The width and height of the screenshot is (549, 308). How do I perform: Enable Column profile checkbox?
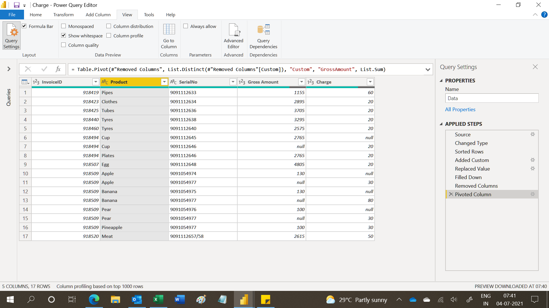point(109,35)
